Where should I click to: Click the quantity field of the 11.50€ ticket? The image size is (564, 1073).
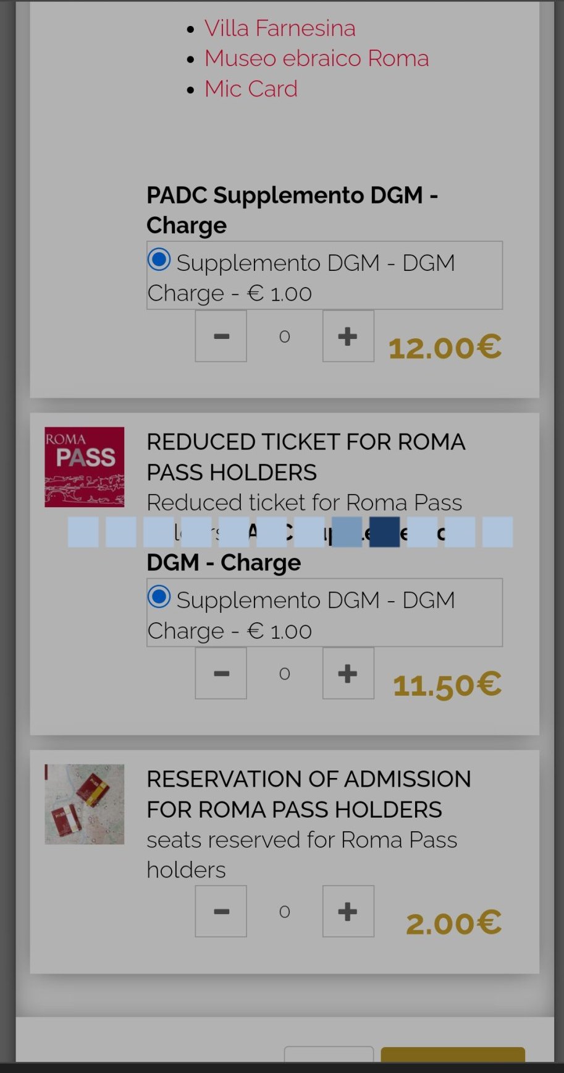[284, 673]
